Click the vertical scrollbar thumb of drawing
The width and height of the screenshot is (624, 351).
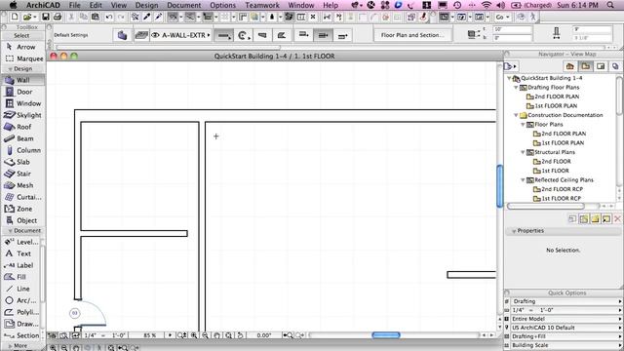pyautogui.click(x=500, y=186)
